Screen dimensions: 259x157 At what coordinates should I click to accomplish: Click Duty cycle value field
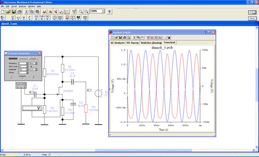[22, 66]
